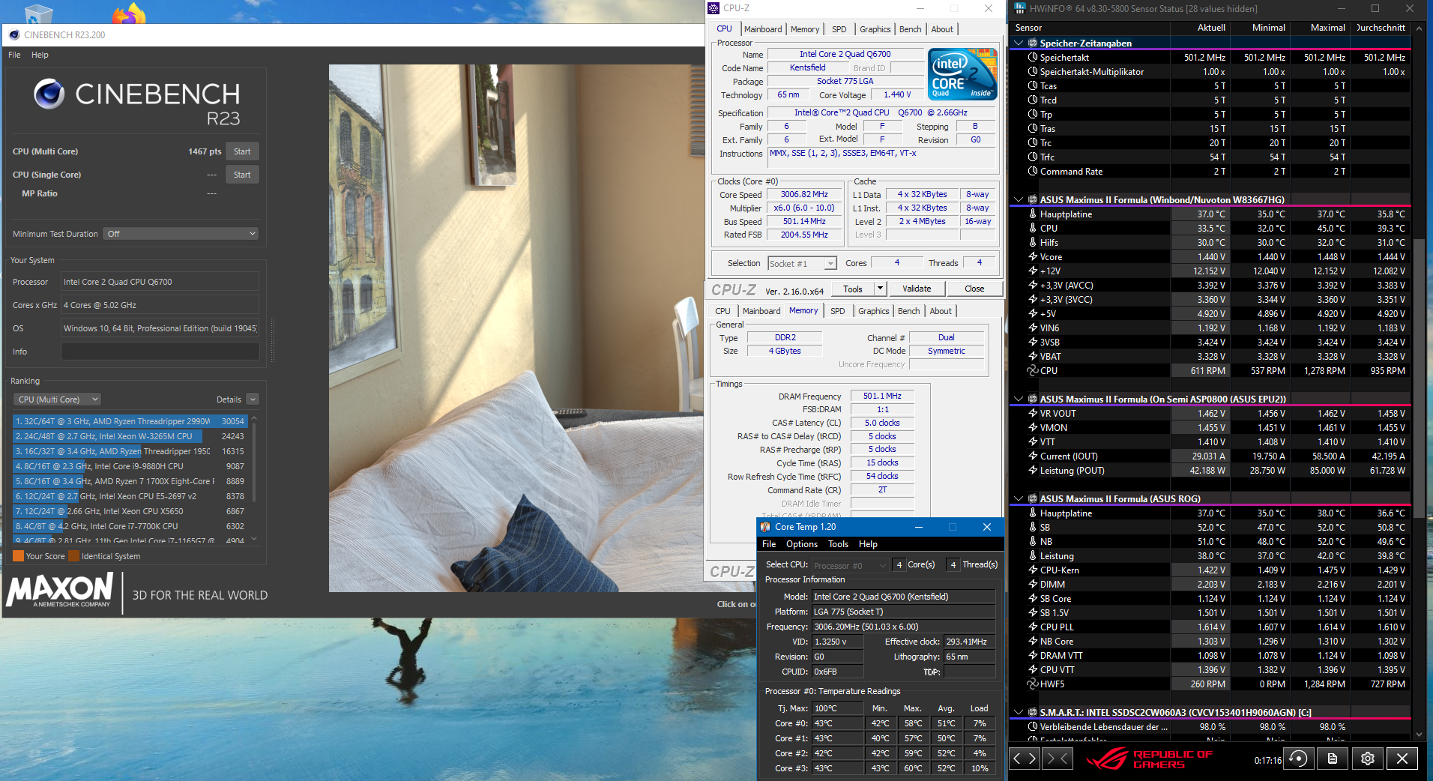The width and height of the screenshot is (1433, 781).
Task: Reset HWiNFO min/max values with clock icon
Action: click(x=1299, y=759)
